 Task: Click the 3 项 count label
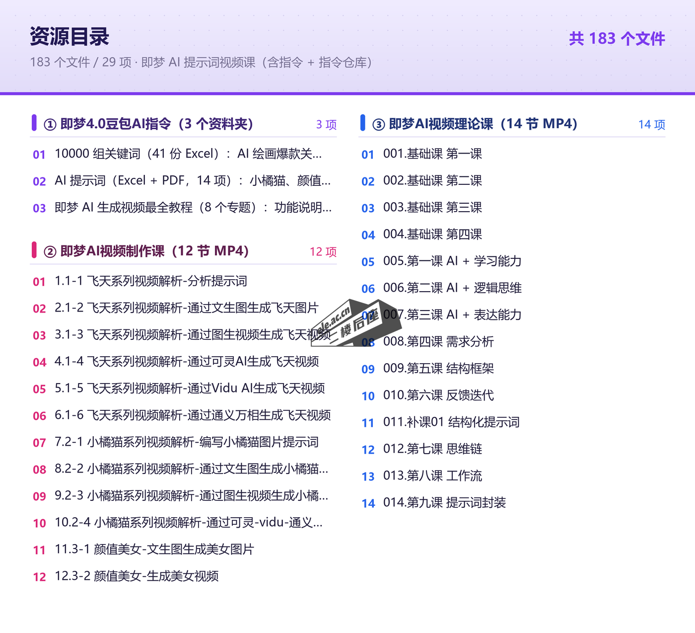click(x=326, y=125)
